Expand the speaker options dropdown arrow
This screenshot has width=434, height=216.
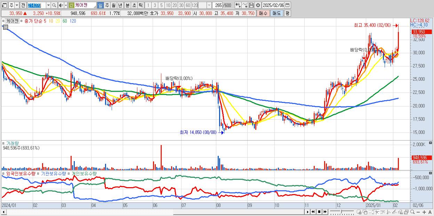(x=66, y=5)
